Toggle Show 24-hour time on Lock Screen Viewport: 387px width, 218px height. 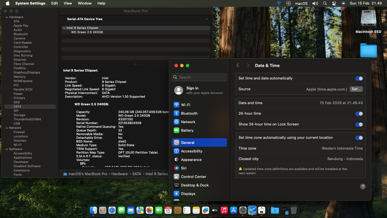tap(359, 124)
